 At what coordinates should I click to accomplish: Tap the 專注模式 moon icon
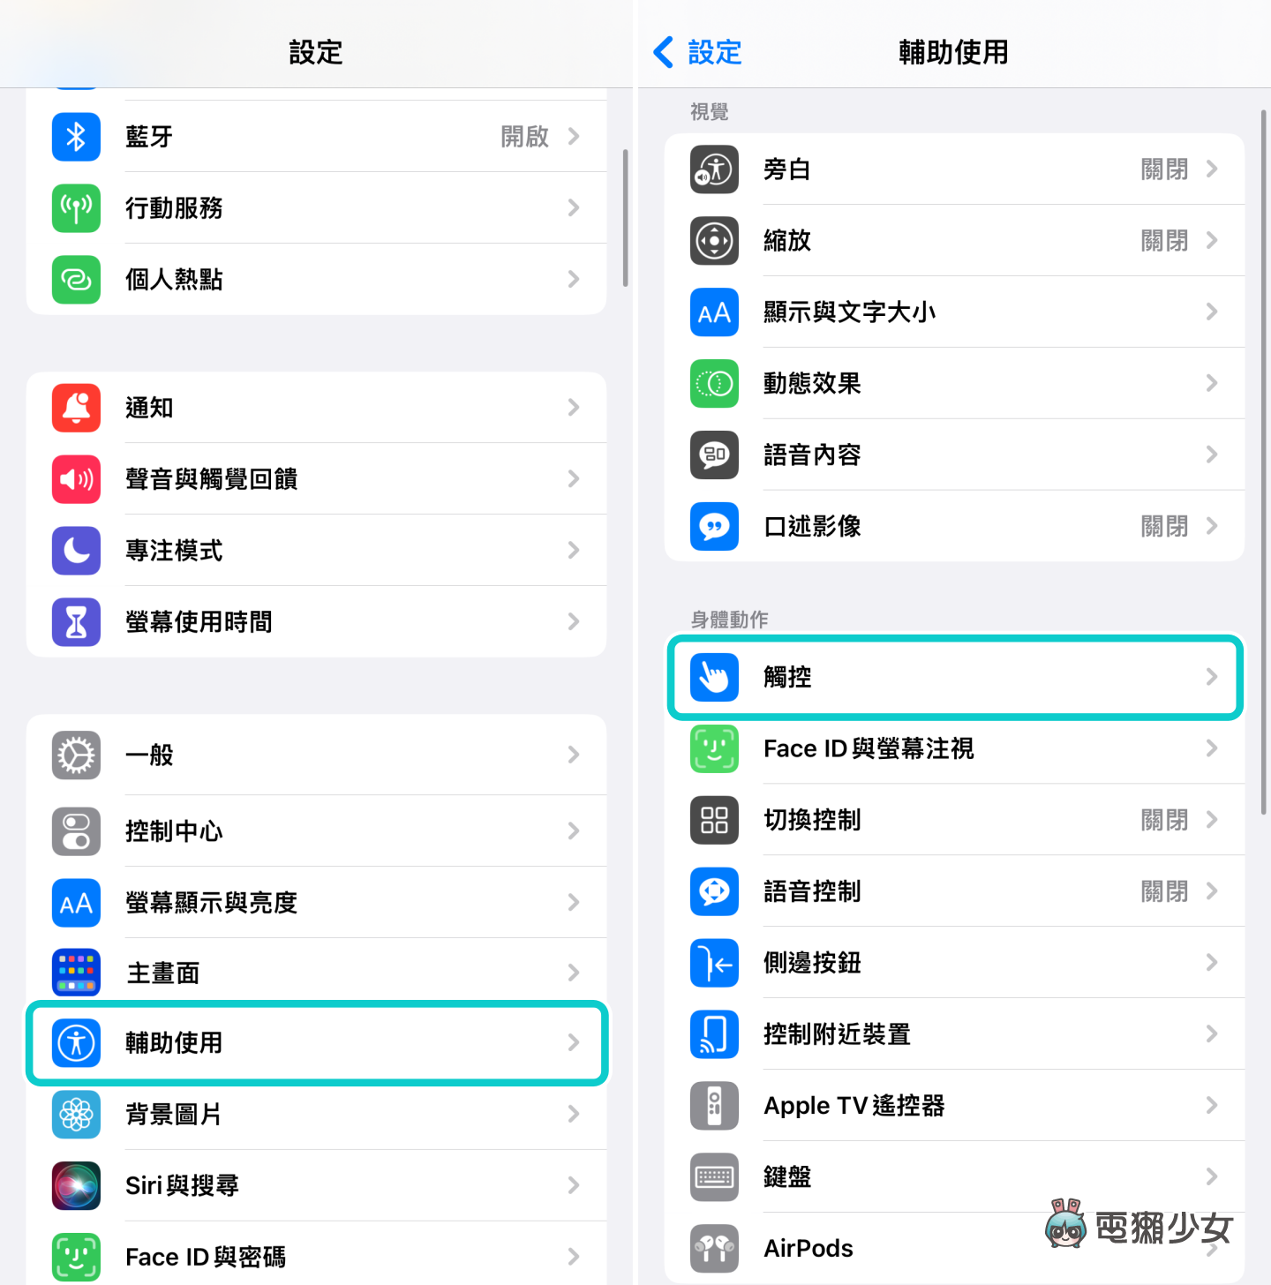pyautogui.click(x=76, y=551)
